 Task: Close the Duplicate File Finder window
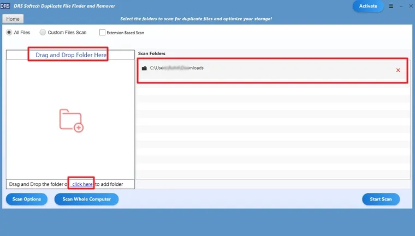(x=411, y=6)
